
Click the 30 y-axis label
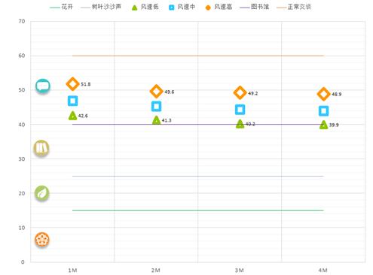pyautogui.click(x=22, y=159)
